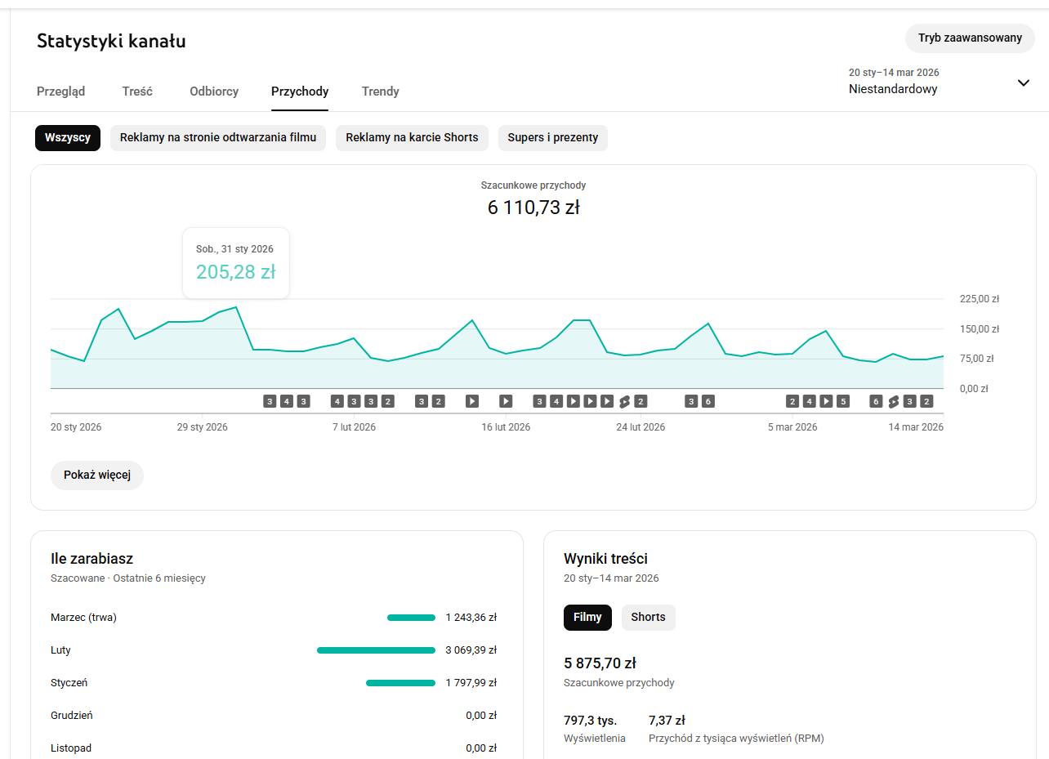1049x759 pixels.
Task: Click the Tryb zaawansowany button
Action: (x=969, y=38)
